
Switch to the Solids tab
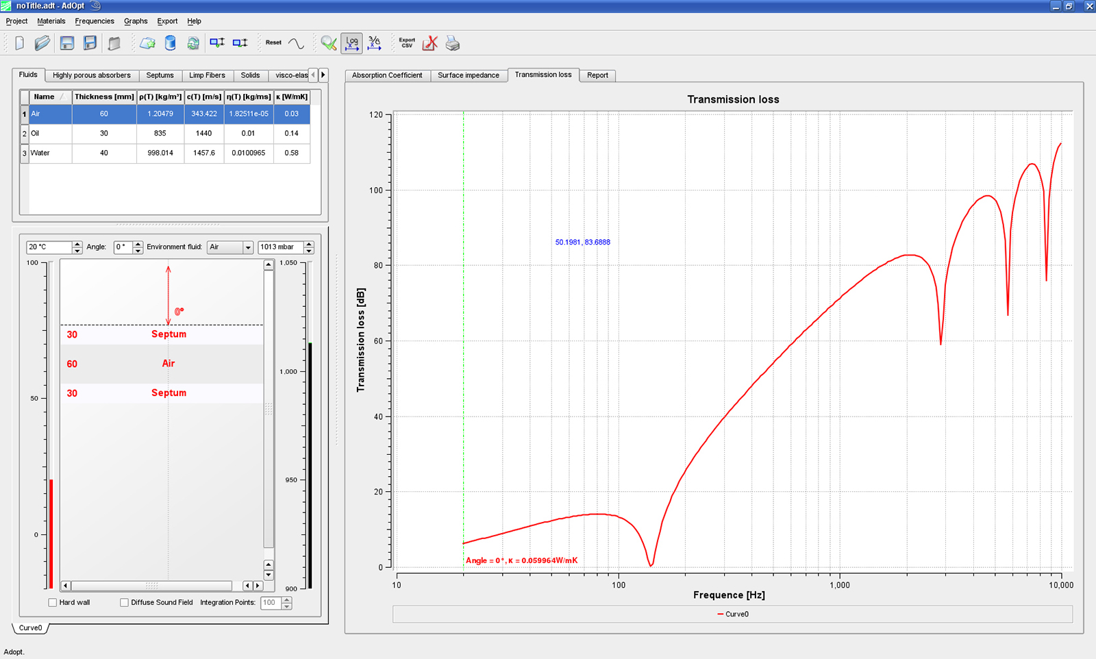coord(250,75)
